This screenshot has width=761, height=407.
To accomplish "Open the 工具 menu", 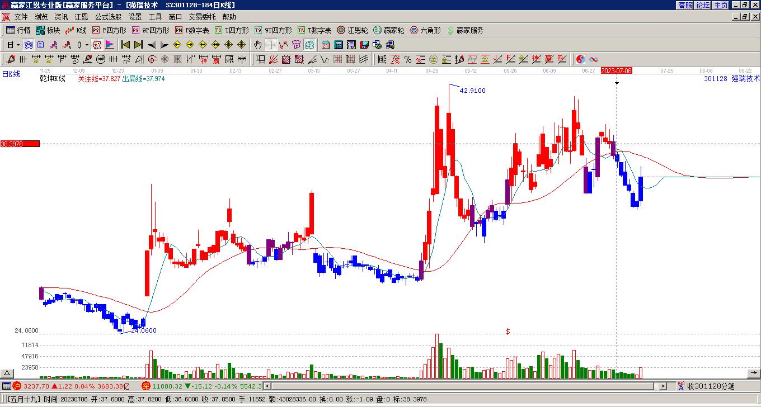I will tap(155, 17).
